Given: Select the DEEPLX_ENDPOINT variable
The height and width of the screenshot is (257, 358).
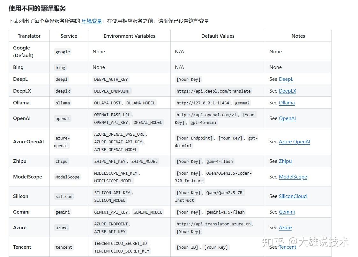Looking at the screenshot, I should click(x=112, y=91).
